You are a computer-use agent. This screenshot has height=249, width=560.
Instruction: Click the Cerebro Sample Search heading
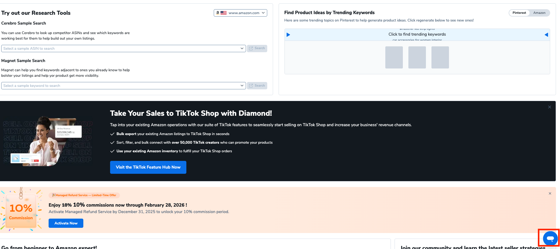click(x=24, y=23)
